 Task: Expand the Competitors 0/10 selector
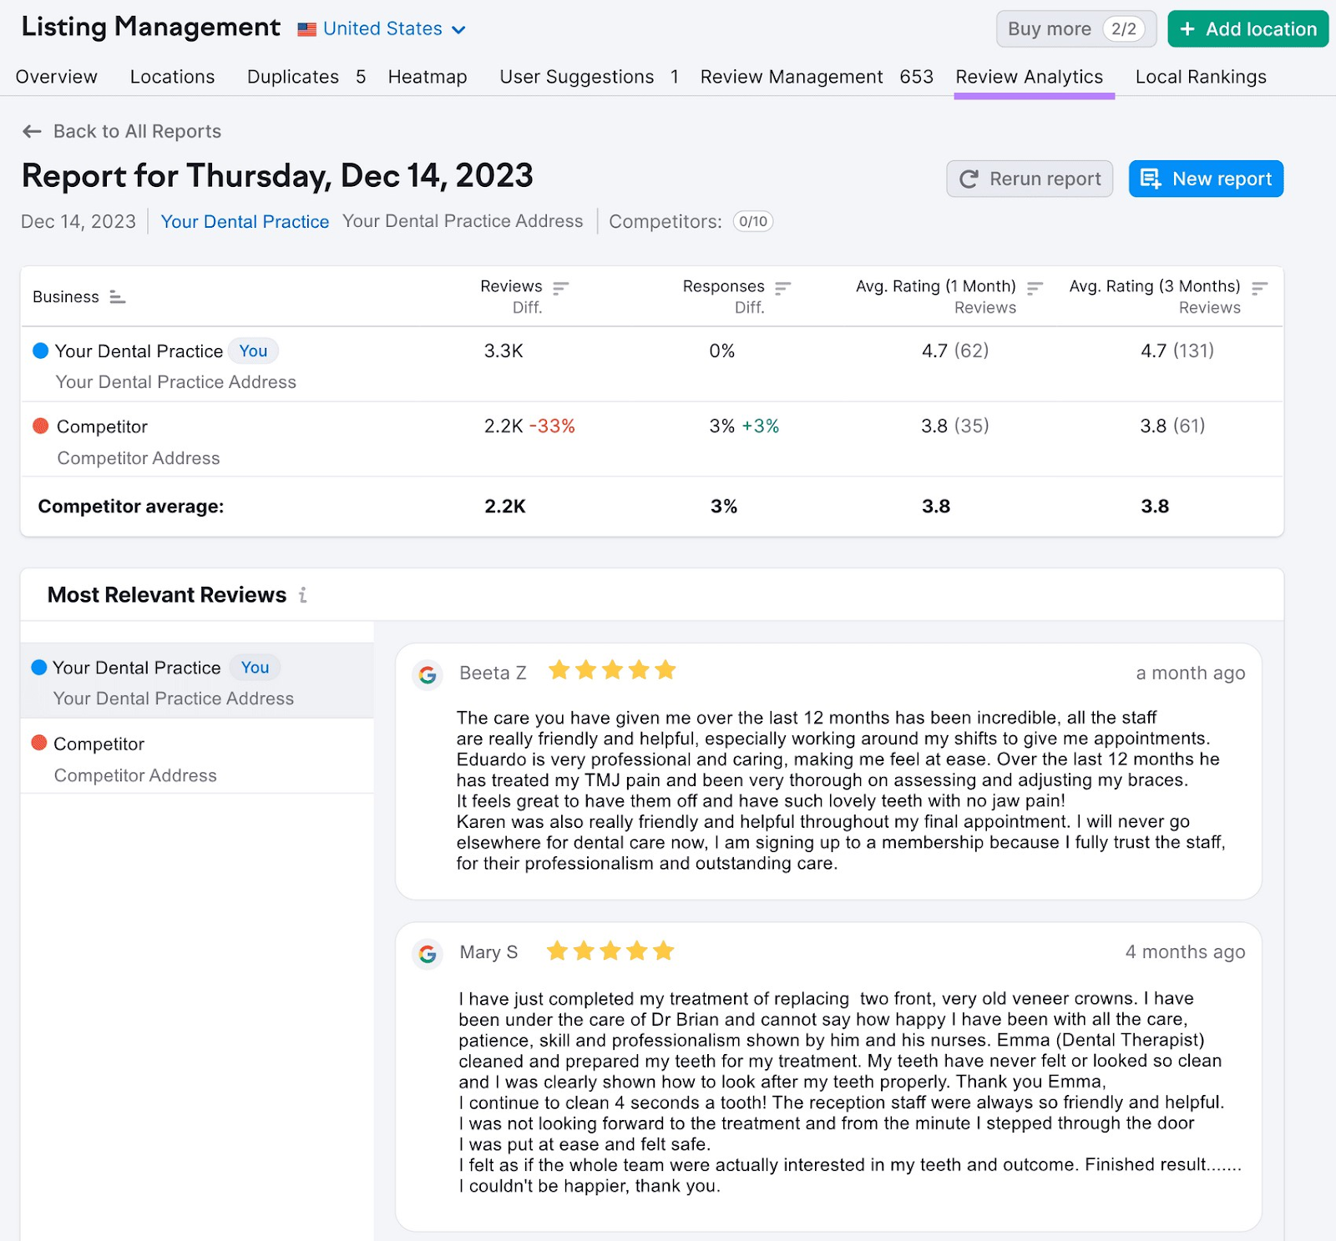751,222
